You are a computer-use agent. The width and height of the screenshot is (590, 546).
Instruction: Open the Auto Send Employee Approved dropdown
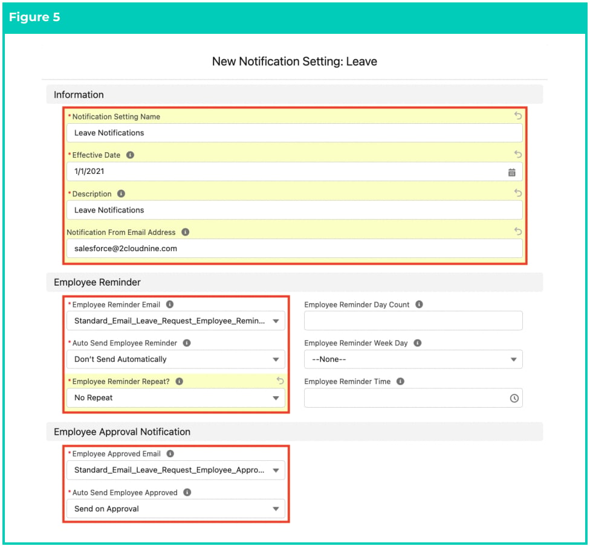click(x=176, y=509)
